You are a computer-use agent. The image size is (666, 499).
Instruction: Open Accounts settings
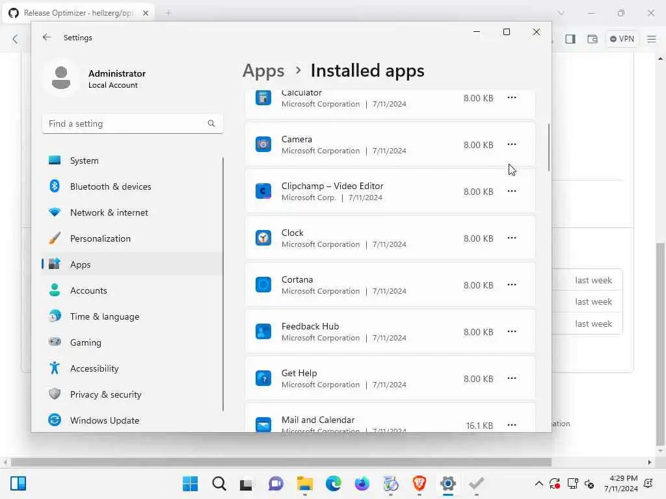tap(132, 290)
